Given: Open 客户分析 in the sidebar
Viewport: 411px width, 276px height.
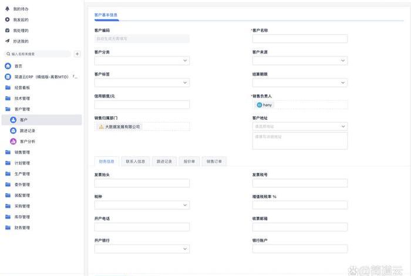Looking at the screenshot, I should pos(28,142).
